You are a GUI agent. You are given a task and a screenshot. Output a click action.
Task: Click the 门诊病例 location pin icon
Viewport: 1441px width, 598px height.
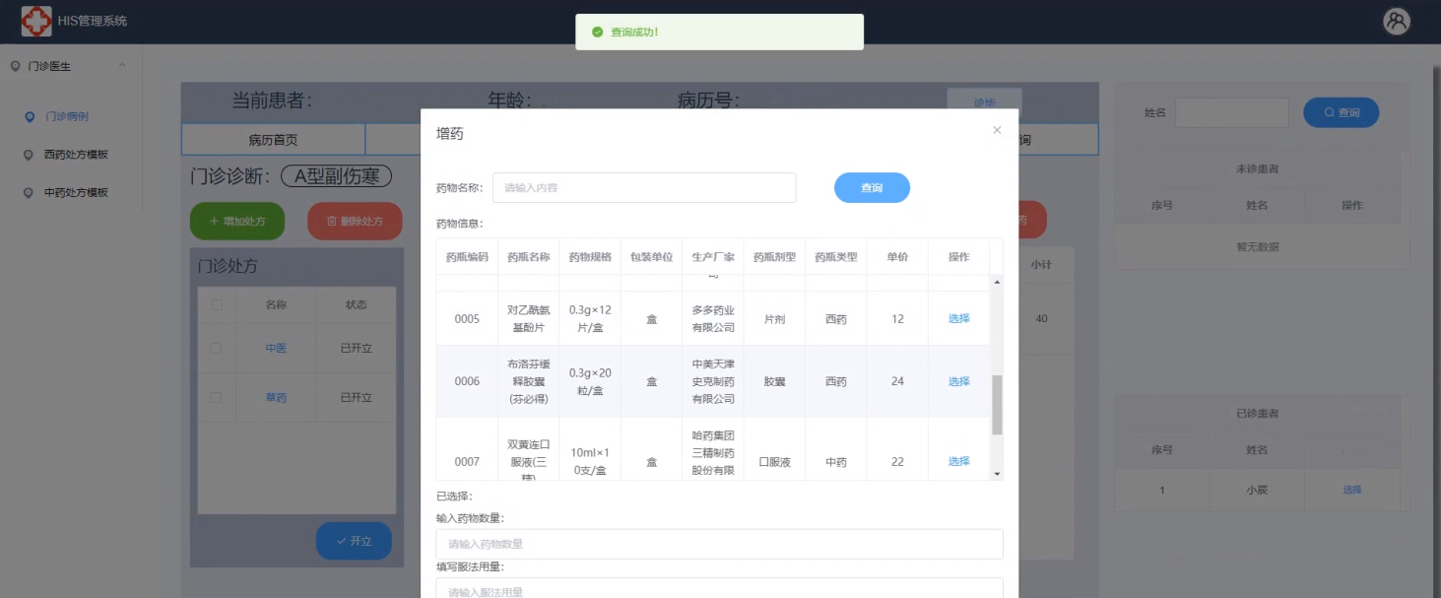click(30, 117)
